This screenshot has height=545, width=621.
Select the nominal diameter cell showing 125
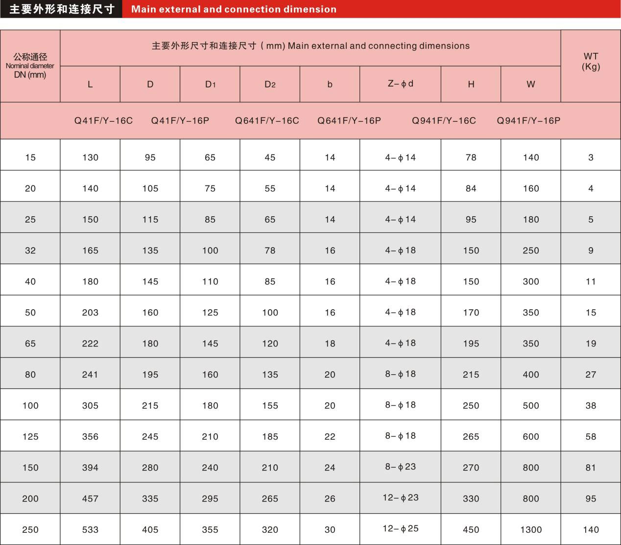(30, 436)
